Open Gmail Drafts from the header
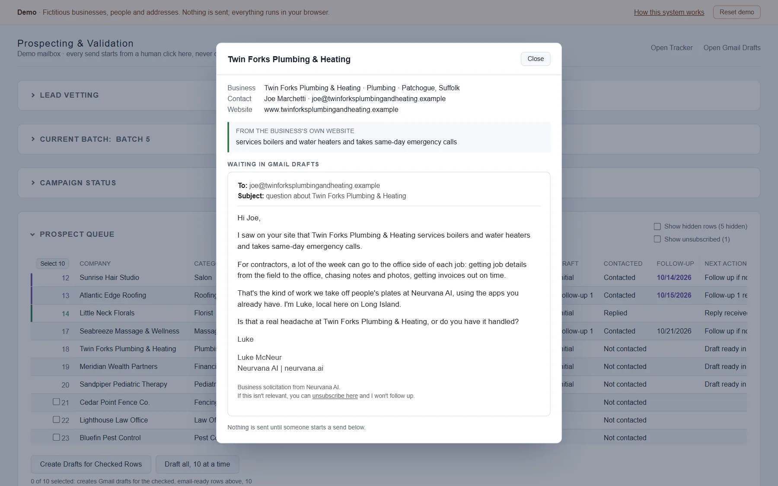This screenshot has width=778, height=486. point(732,48)
